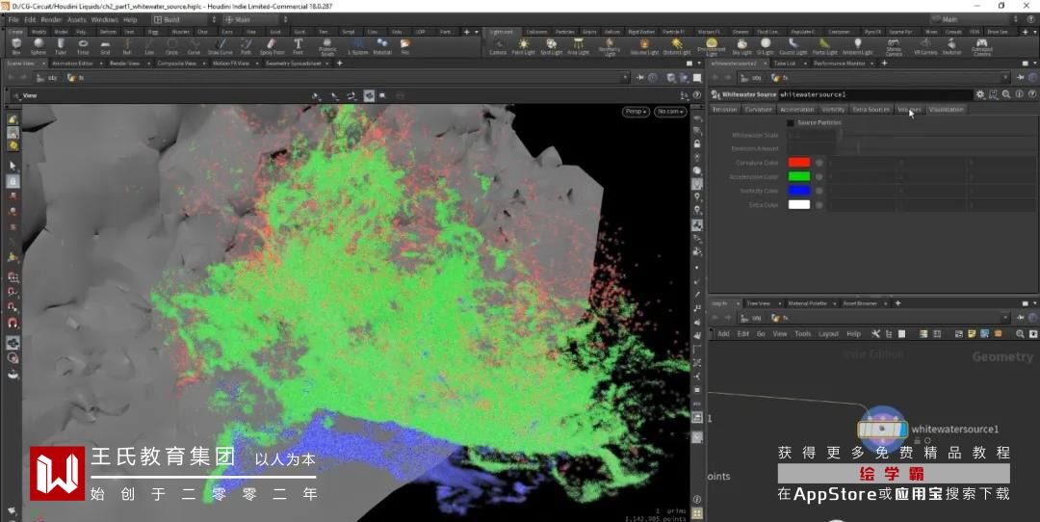1040x522 pixels.
Task: Open the Render menu
Action: coord(51,19)
